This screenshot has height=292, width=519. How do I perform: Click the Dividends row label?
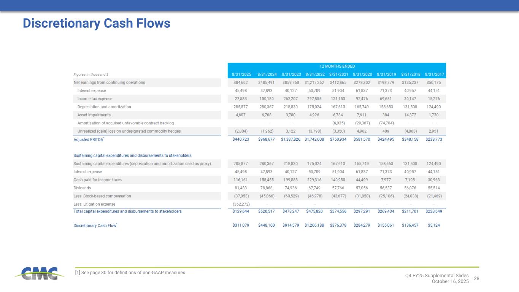tap(82, 188)
